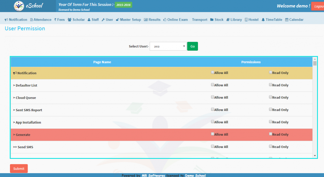Open Notification megaphone icon in navbar
This screenshot has height=177, width=324.
6,20
